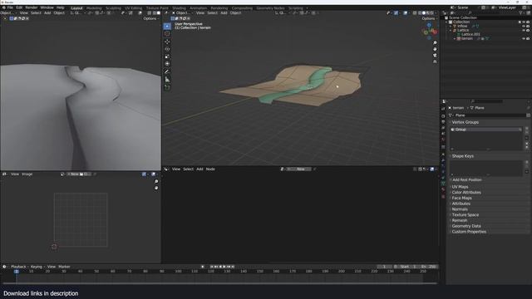Click the image editor zoom icon

coord(156,182)
